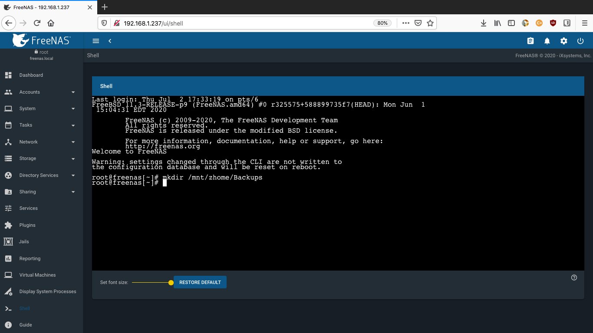This screenshot has width=593, height=333.
Task: Expand the Sharing menu arrow
Action: 73,192
